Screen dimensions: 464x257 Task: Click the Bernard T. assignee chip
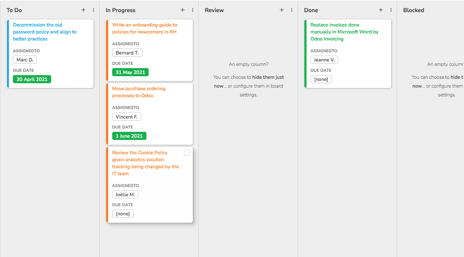[127, 52]
